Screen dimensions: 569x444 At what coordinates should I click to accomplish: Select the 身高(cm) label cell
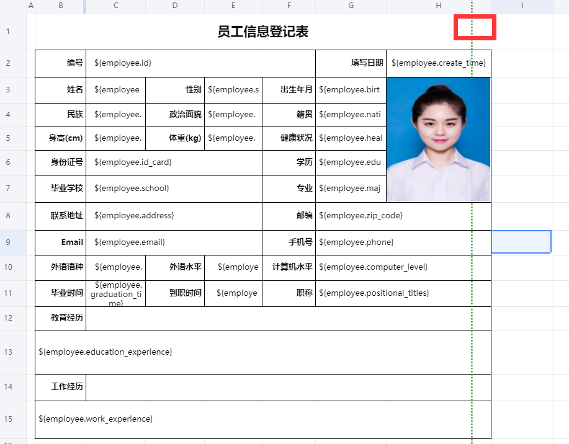coord(61,138)
